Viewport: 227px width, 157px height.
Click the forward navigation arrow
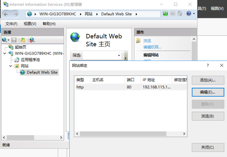pos(16,14)
